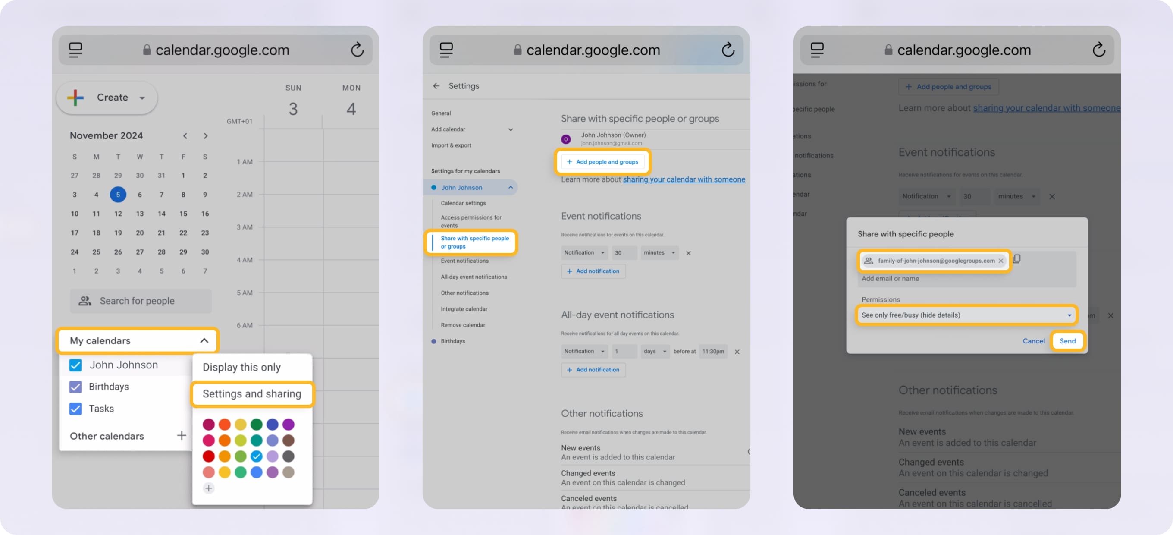Viewport: 1173px width, 535px height.
Task: Open tabs icon in left panel address bar
Action: 75,50
